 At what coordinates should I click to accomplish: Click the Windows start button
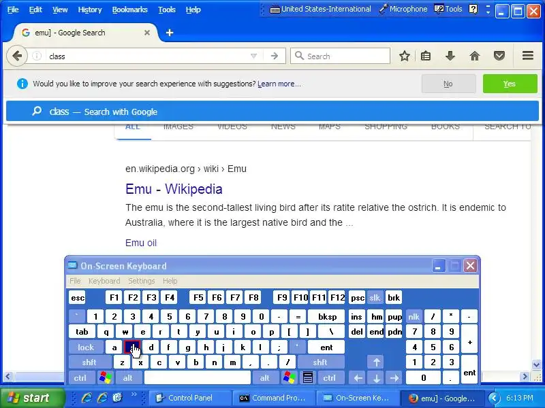pyautogui.click(x=32, y=398)
